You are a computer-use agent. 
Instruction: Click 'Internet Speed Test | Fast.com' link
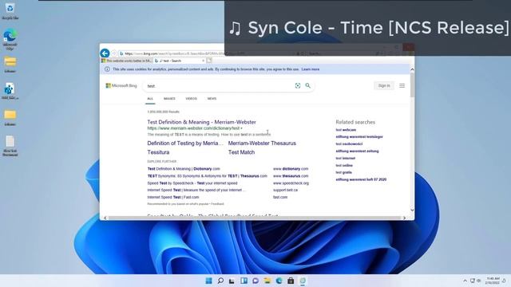coord(172,197)
